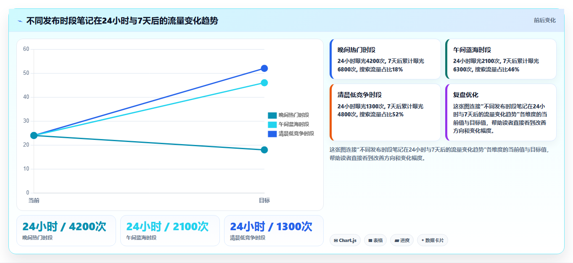Click the 表格 tag
This screenshot has height=263, width=573.
375,240
